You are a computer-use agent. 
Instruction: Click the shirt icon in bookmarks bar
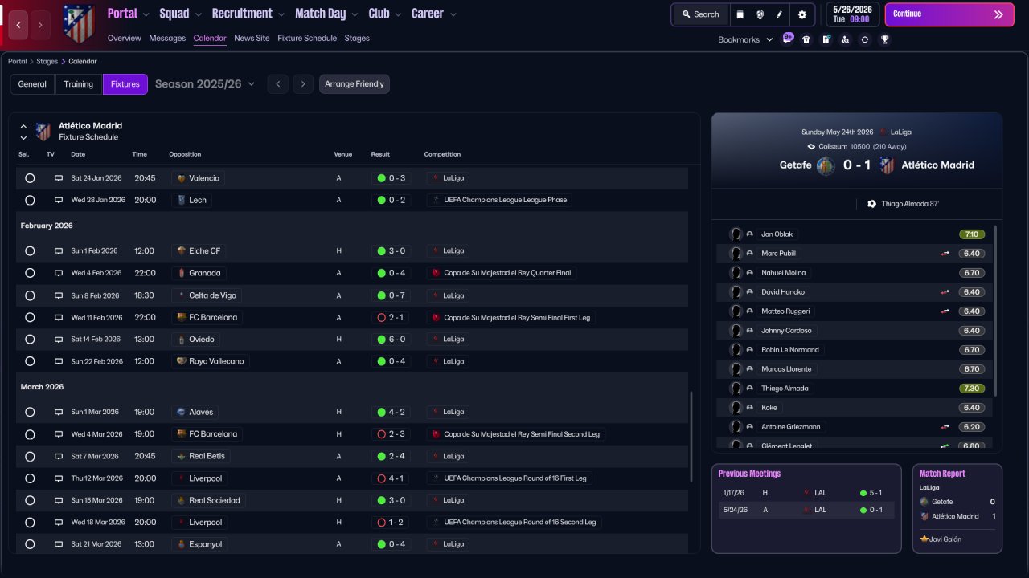(806, 39)
